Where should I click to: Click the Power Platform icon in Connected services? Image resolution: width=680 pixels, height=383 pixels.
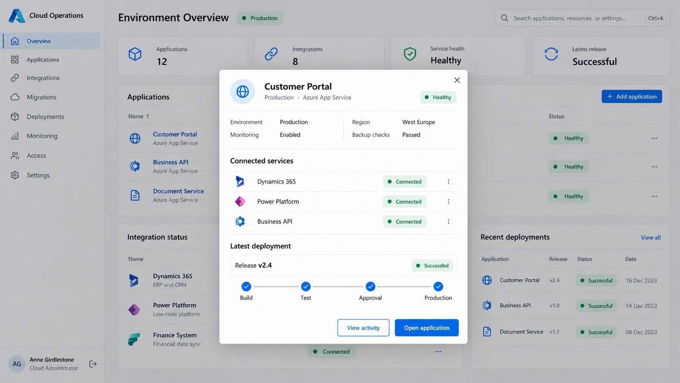pos(240,201)
